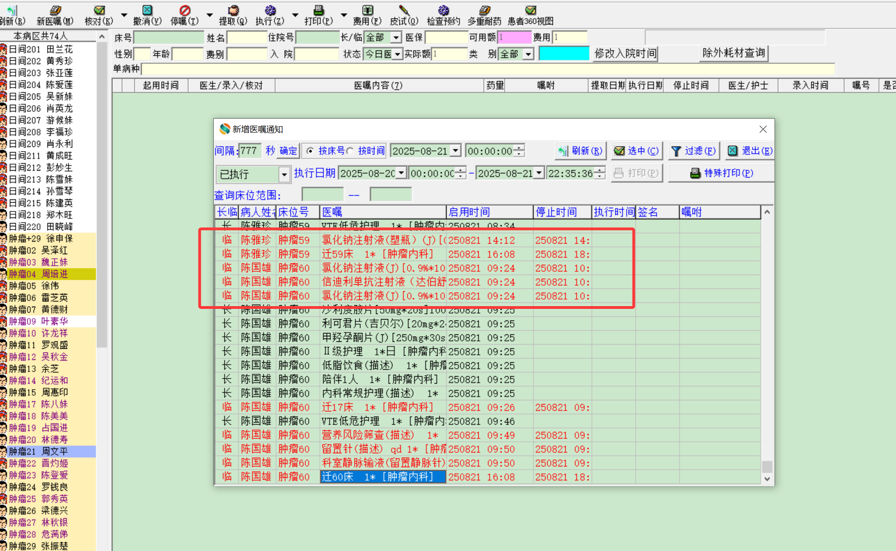
Task: Click the 新医嘱 toolbar icon
Action: click(55, 11)
